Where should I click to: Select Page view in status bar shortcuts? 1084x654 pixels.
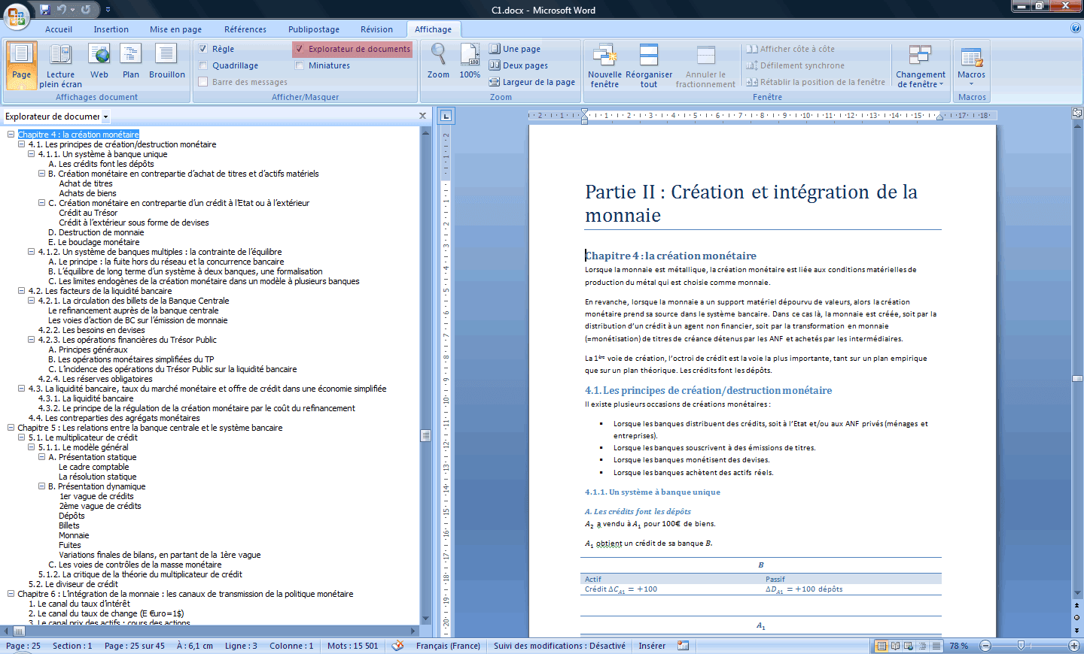click(x=882, y=646)
